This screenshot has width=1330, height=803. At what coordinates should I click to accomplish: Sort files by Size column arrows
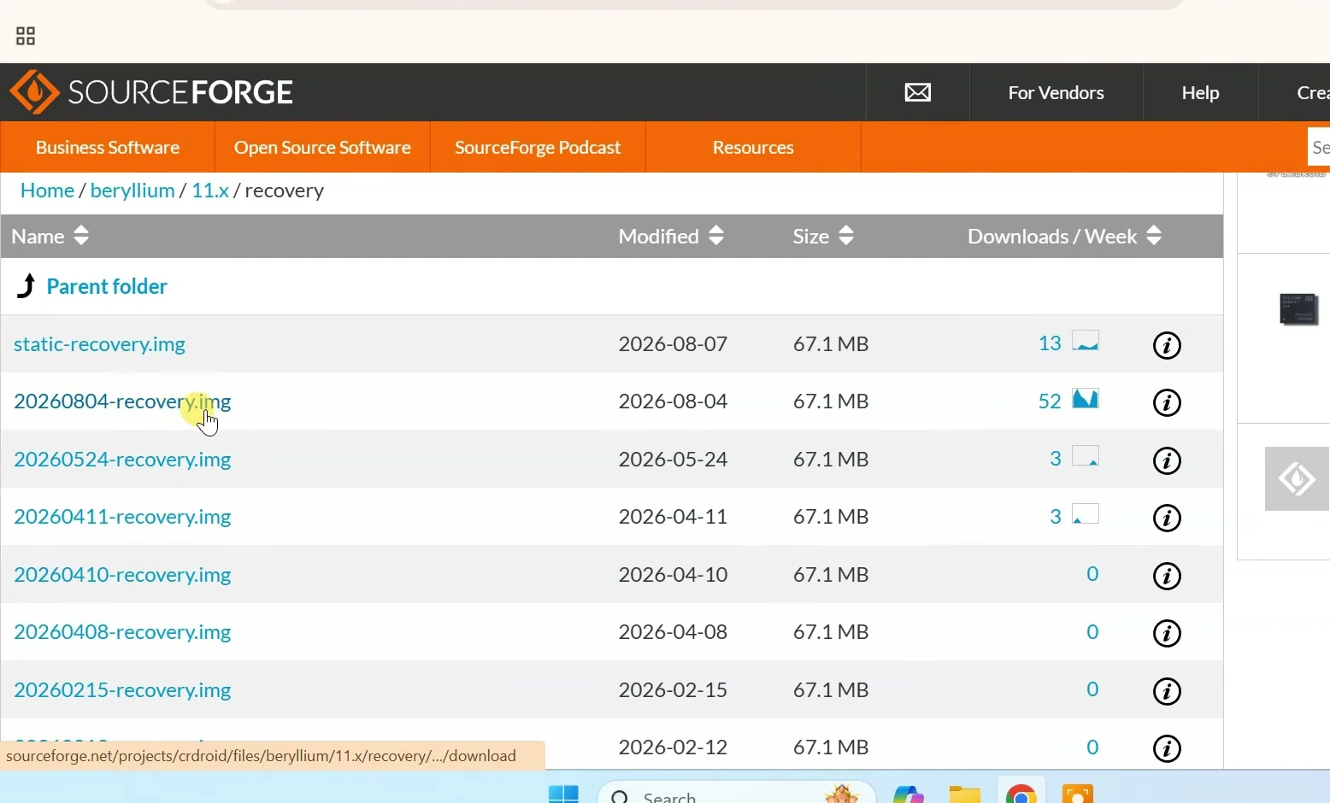[x=846, y=236]
